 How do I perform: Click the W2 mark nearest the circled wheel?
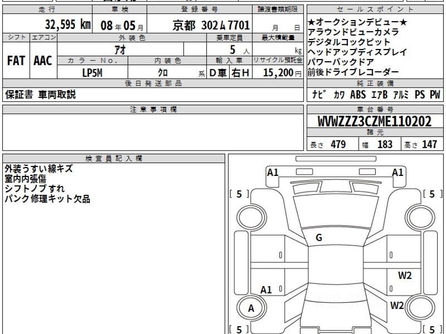tap(397, 305)
